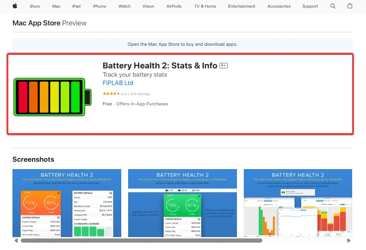The image size is (366, 250).
Task: Click the '4.3 • 270 Ratings' text
Action: (136, 94)
